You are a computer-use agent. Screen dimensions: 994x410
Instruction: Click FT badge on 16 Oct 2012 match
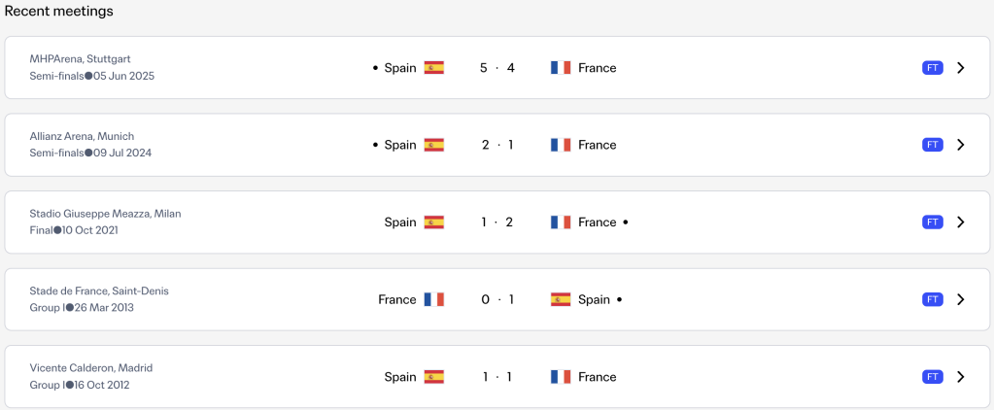coord(933,377)
